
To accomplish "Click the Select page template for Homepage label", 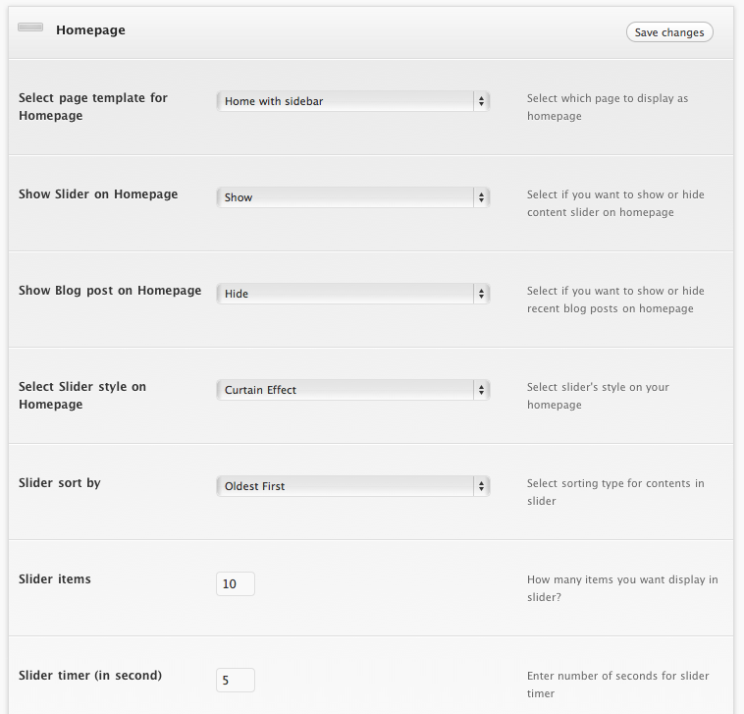I will (93, 106).
